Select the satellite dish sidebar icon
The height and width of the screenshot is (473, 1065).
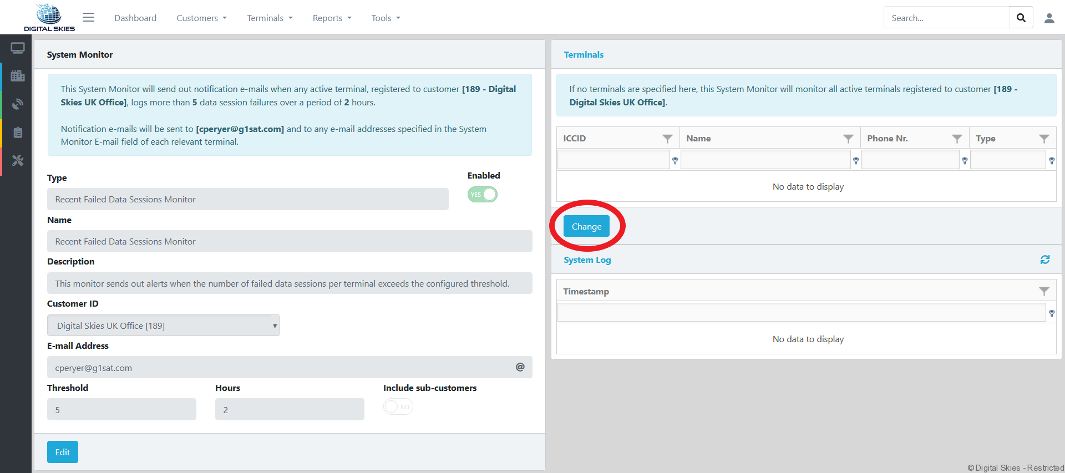pos(18,104)
